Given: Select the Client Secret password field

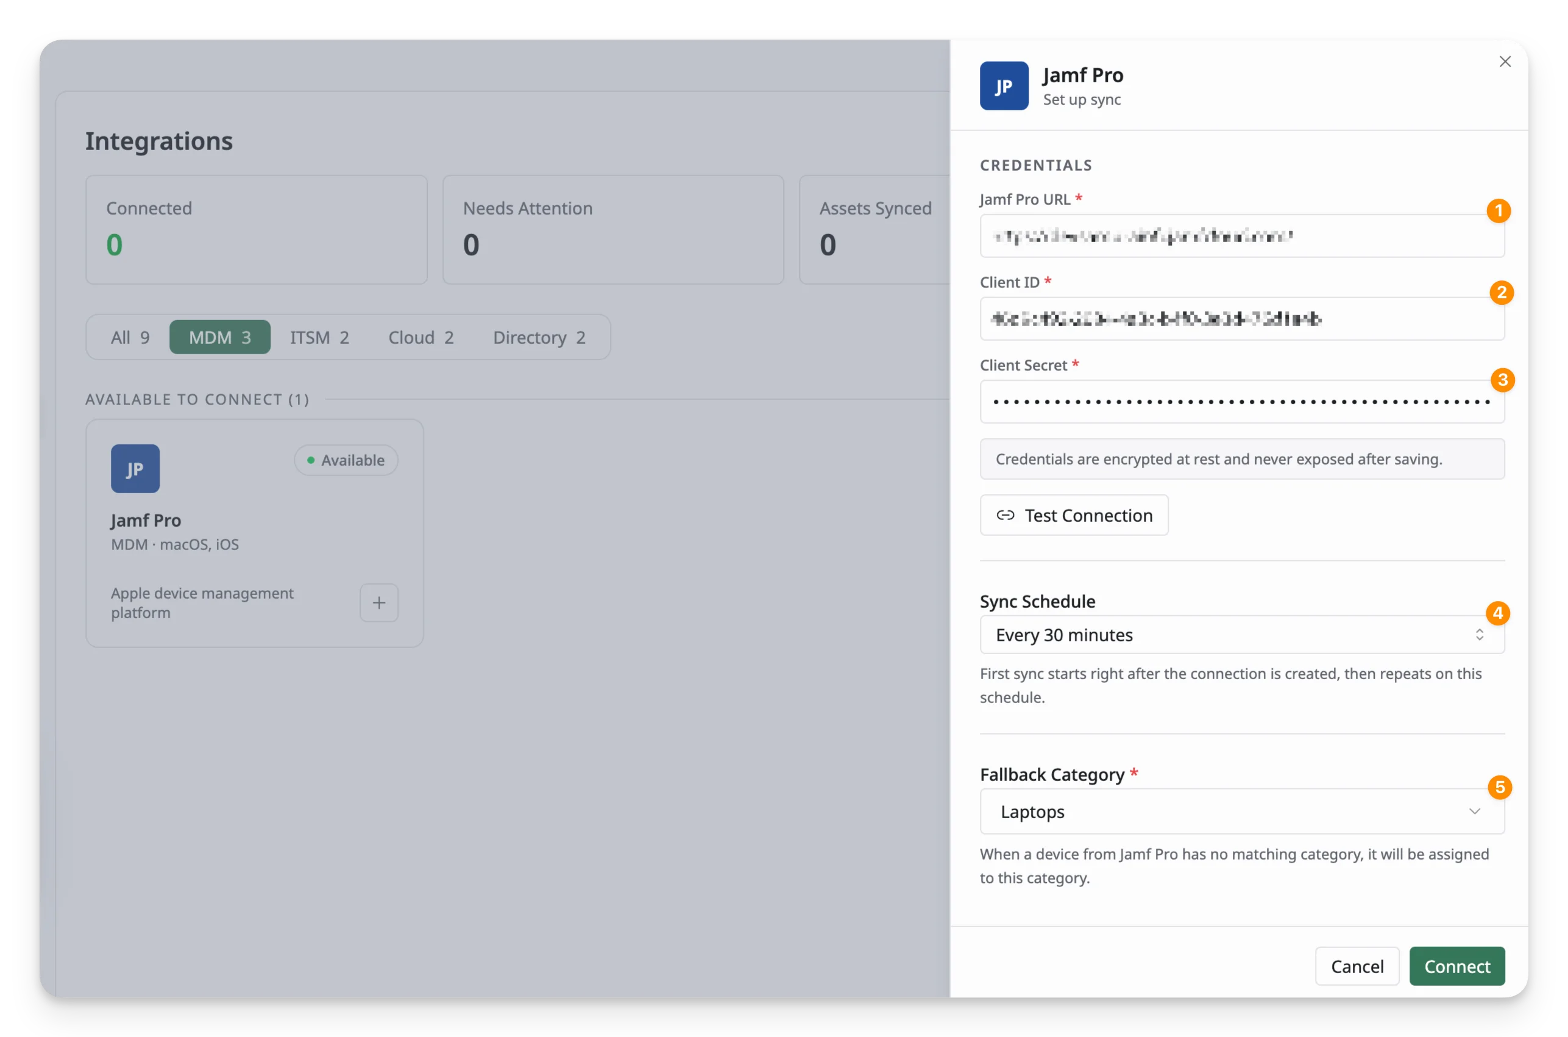Looking at the screenshot, I should [x=1241, y=401].
